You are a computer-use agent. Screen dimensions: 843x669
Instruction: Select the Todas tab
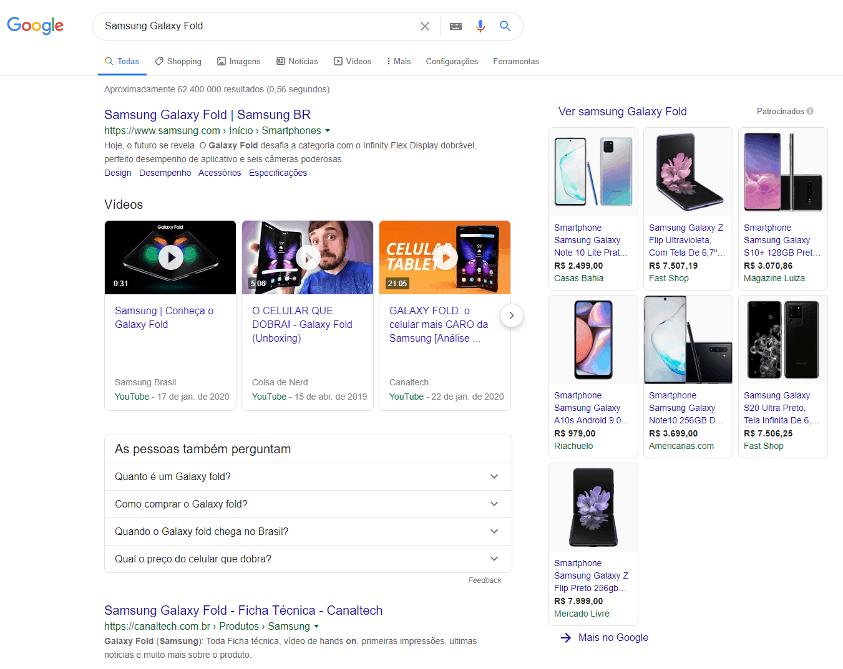tap(122, 61)
